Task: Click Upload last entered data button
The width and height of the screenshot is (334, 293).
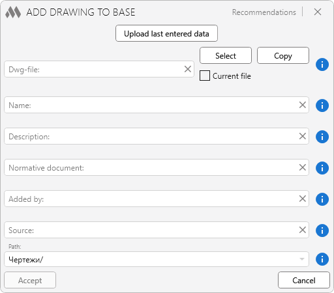Action: [166, 33]
